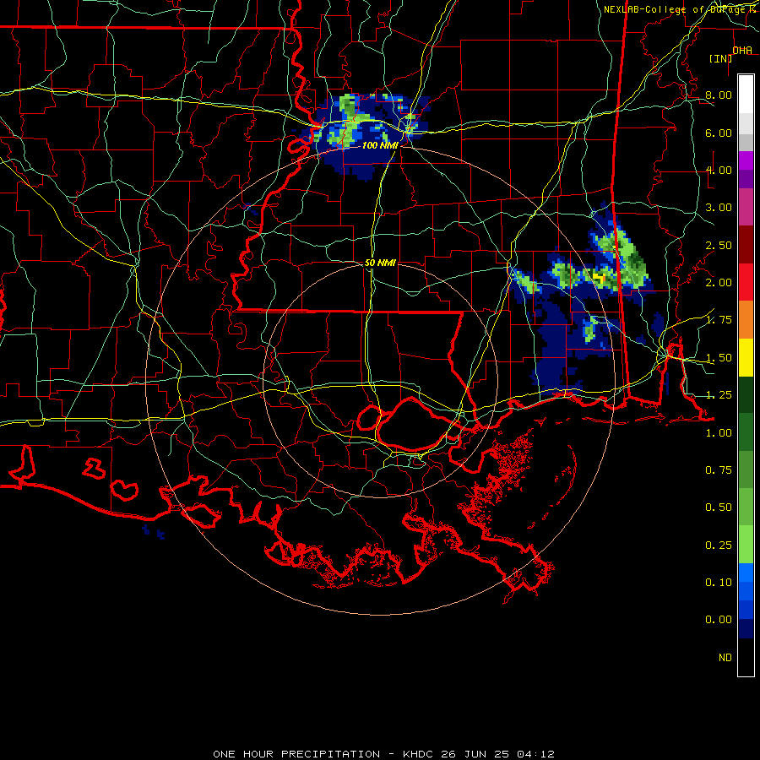This screenshot has height=760, width=760.
Task: Click the "3.00" legend value
Action: [x=719, y=208]
